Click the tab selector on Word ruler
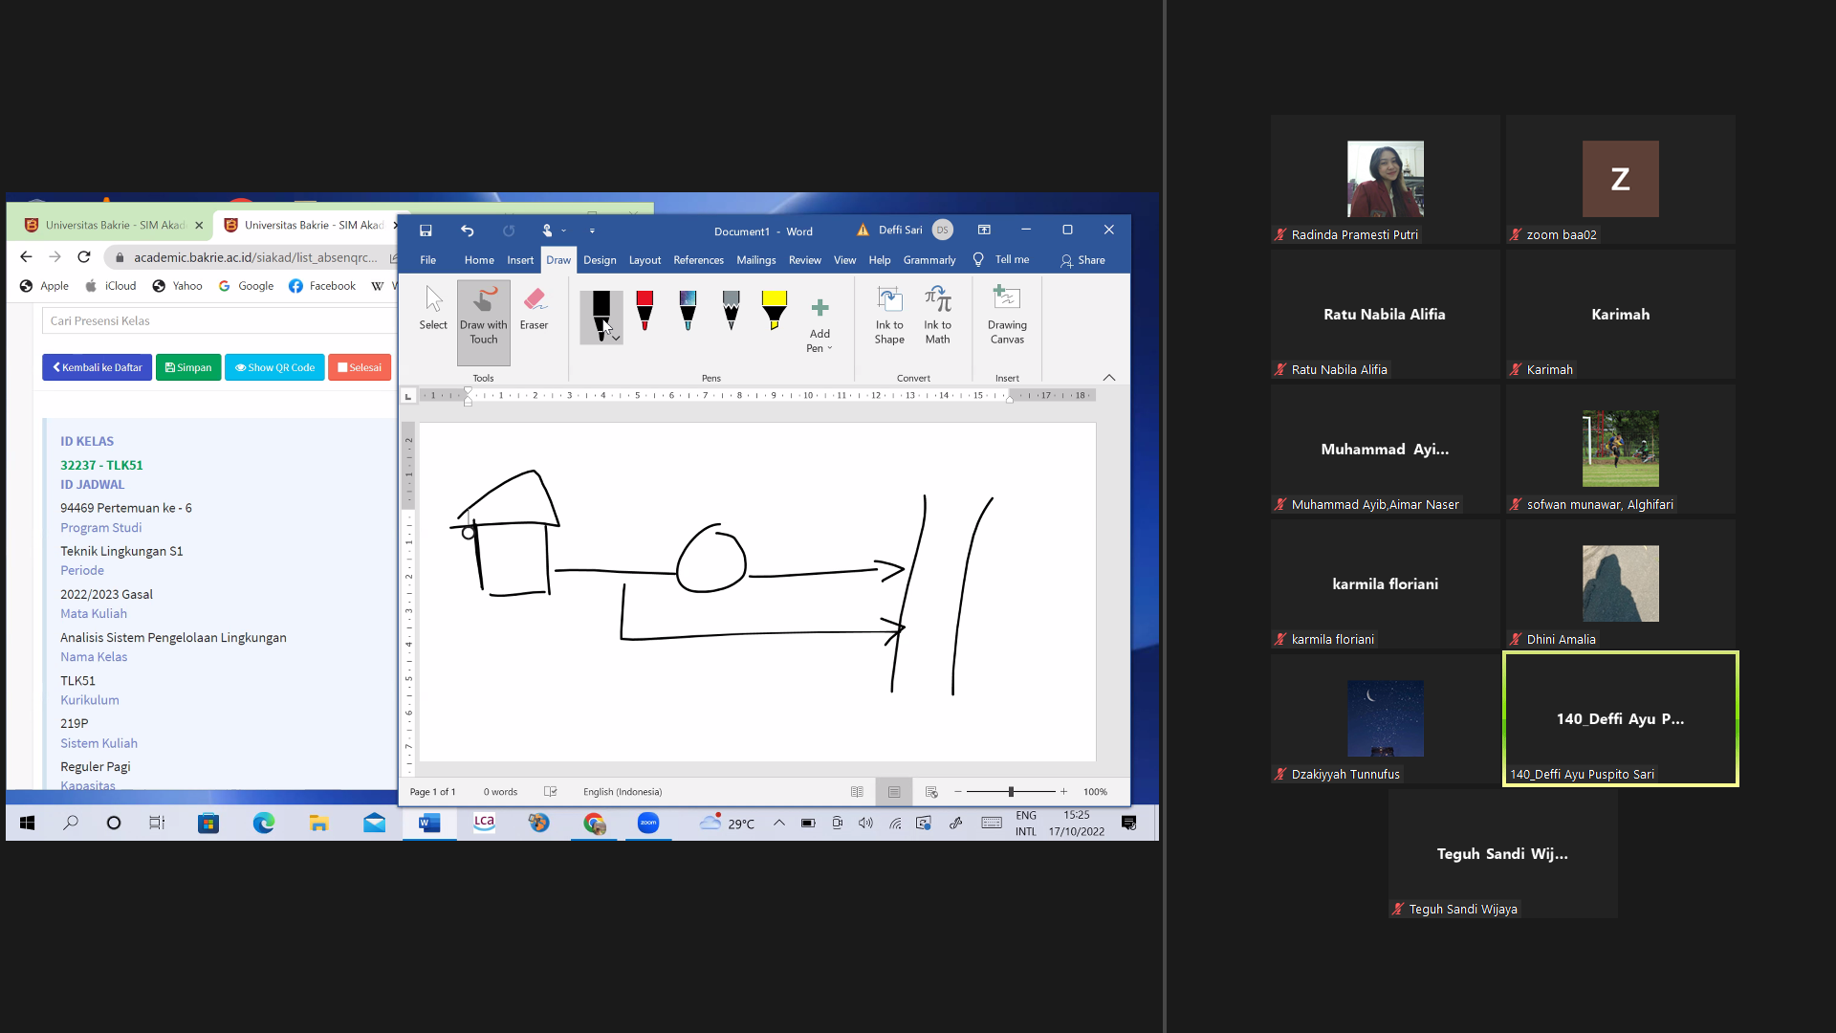The width and height of the screenshot is (1836, 1033). [408, 396]
